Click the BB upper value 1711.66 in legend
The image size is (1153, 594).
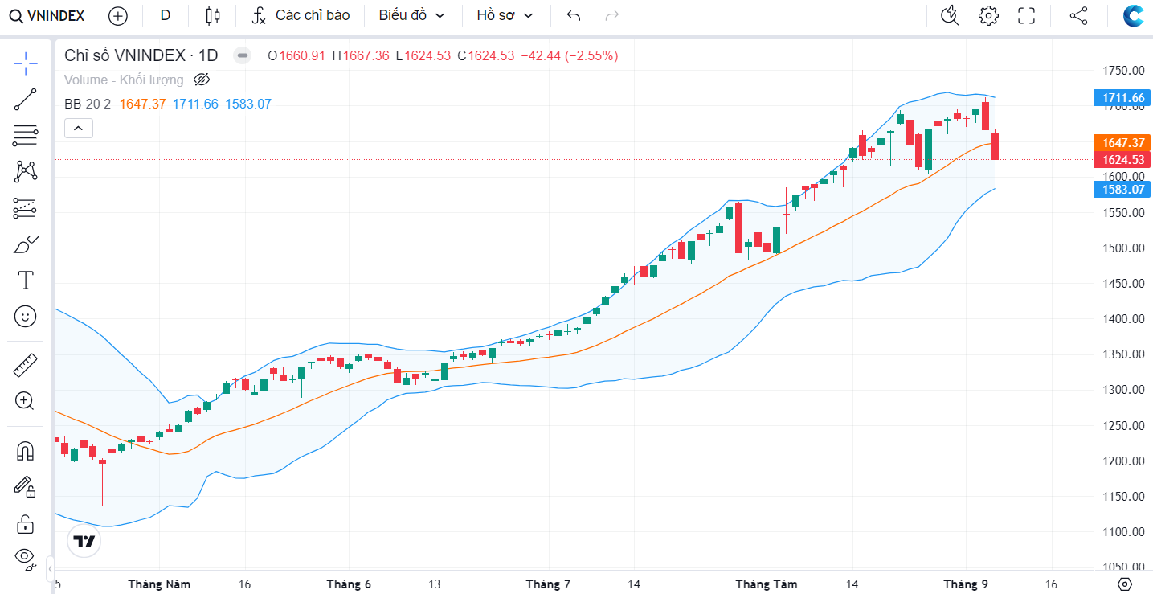pos(195,104)
